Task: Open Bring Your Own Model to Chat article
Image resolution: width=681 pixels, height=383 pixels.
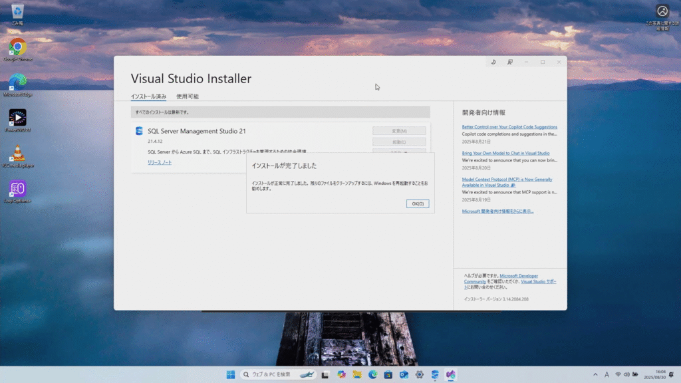Action: 505,153
